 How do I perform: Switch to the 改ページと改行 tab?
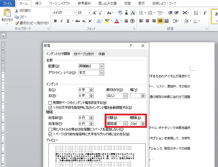pyautogui.click(x=84, y=54)
